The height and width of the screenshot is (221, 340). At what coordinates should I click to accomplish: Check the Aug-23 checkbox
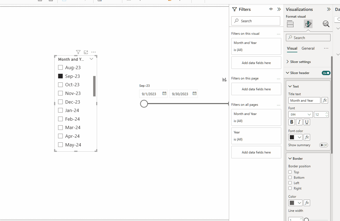(60, 67)
